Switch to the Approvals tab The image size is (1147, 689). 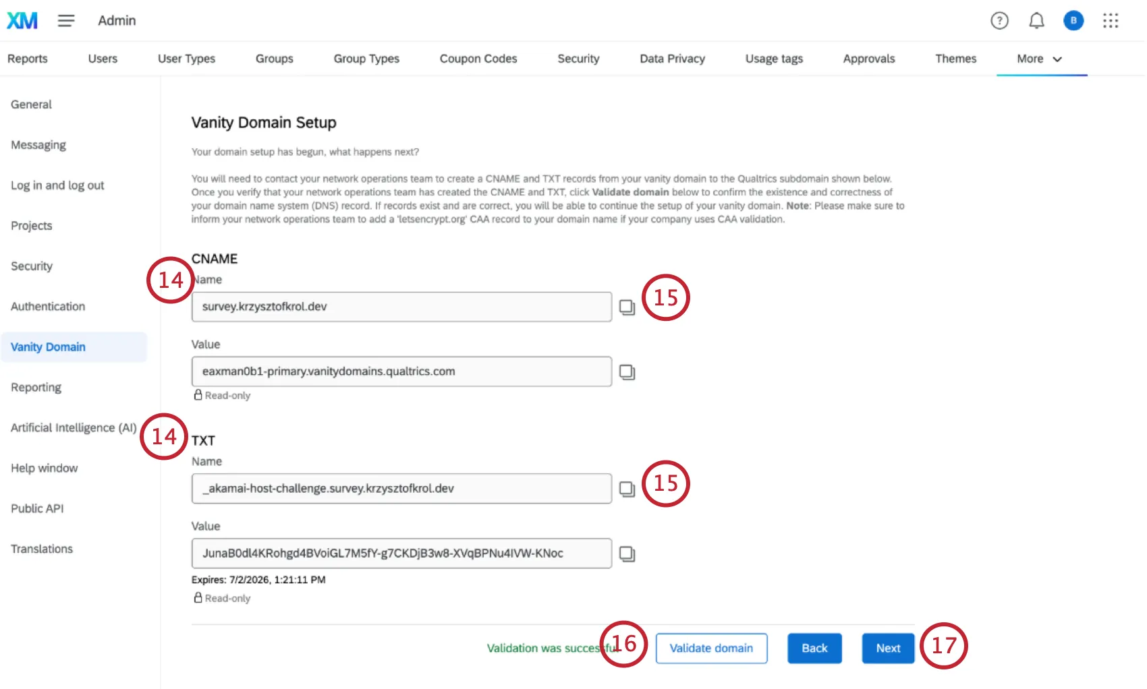pyautogui.click(x=869, y=59)
